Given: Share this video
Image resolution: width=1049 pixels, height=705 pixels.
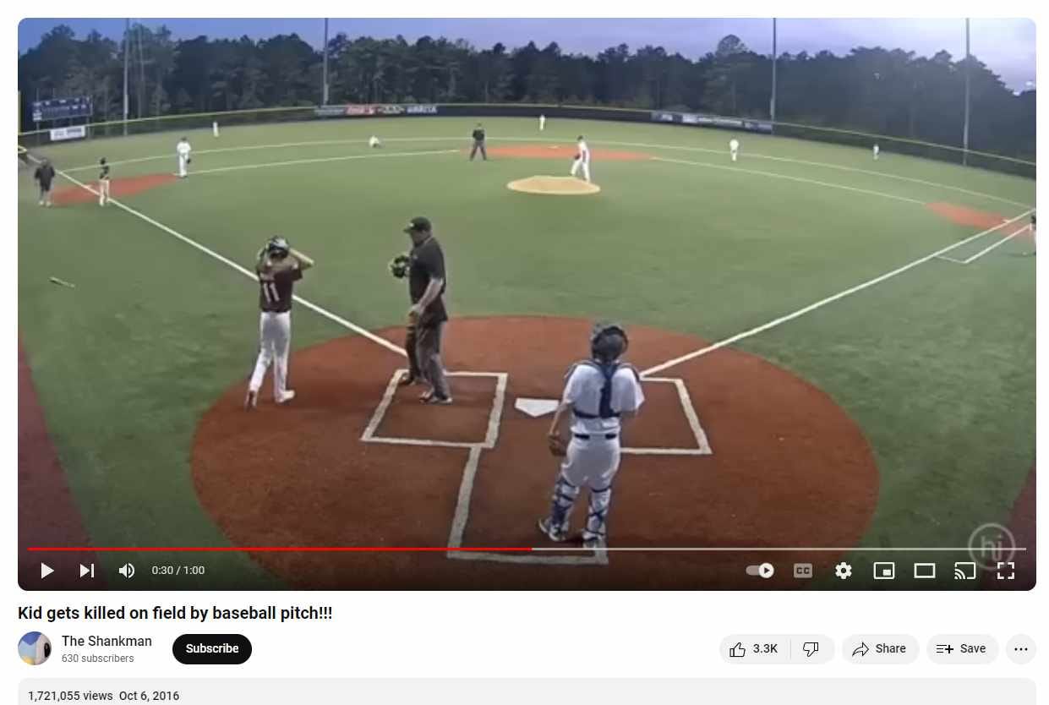Looking at the screenshot, I should tap(880, 648).
